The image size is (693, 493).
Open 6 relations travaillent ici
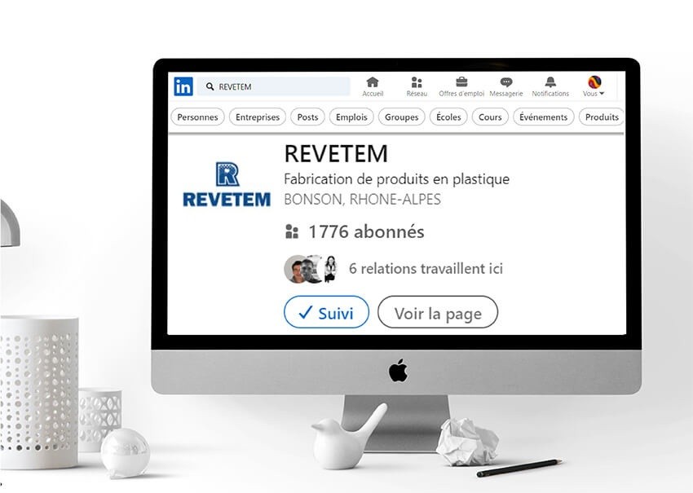pyautogui.click(x=426, y=269)
